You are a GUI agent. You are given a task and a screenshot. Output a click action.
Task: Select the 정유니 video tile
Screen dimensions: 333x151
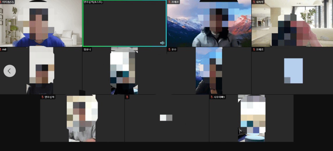[124, 71]
